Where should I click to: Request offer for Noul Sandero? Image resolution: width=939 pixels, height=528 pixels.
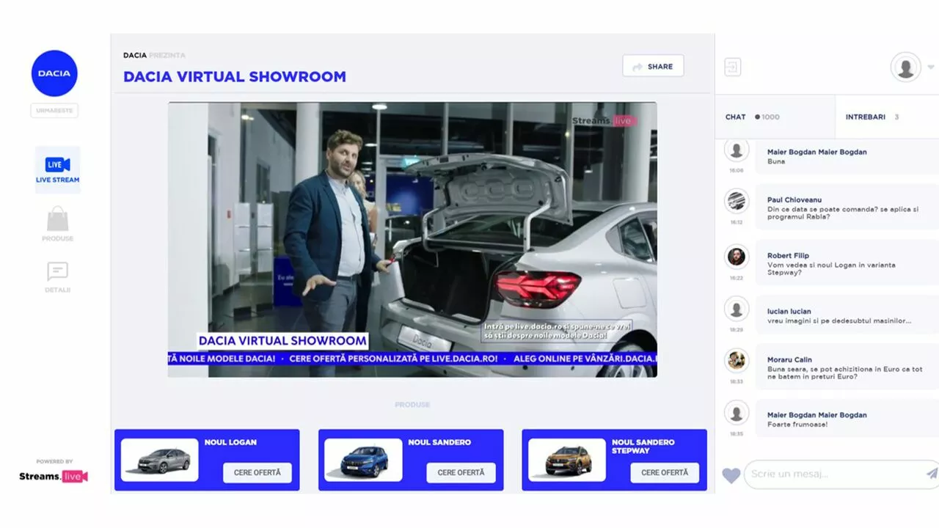point(461,472)
